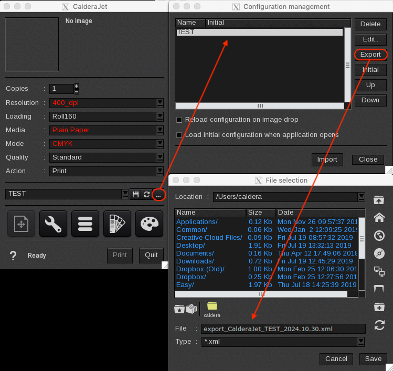Click the starred favorites folder icon

(179, 309)
